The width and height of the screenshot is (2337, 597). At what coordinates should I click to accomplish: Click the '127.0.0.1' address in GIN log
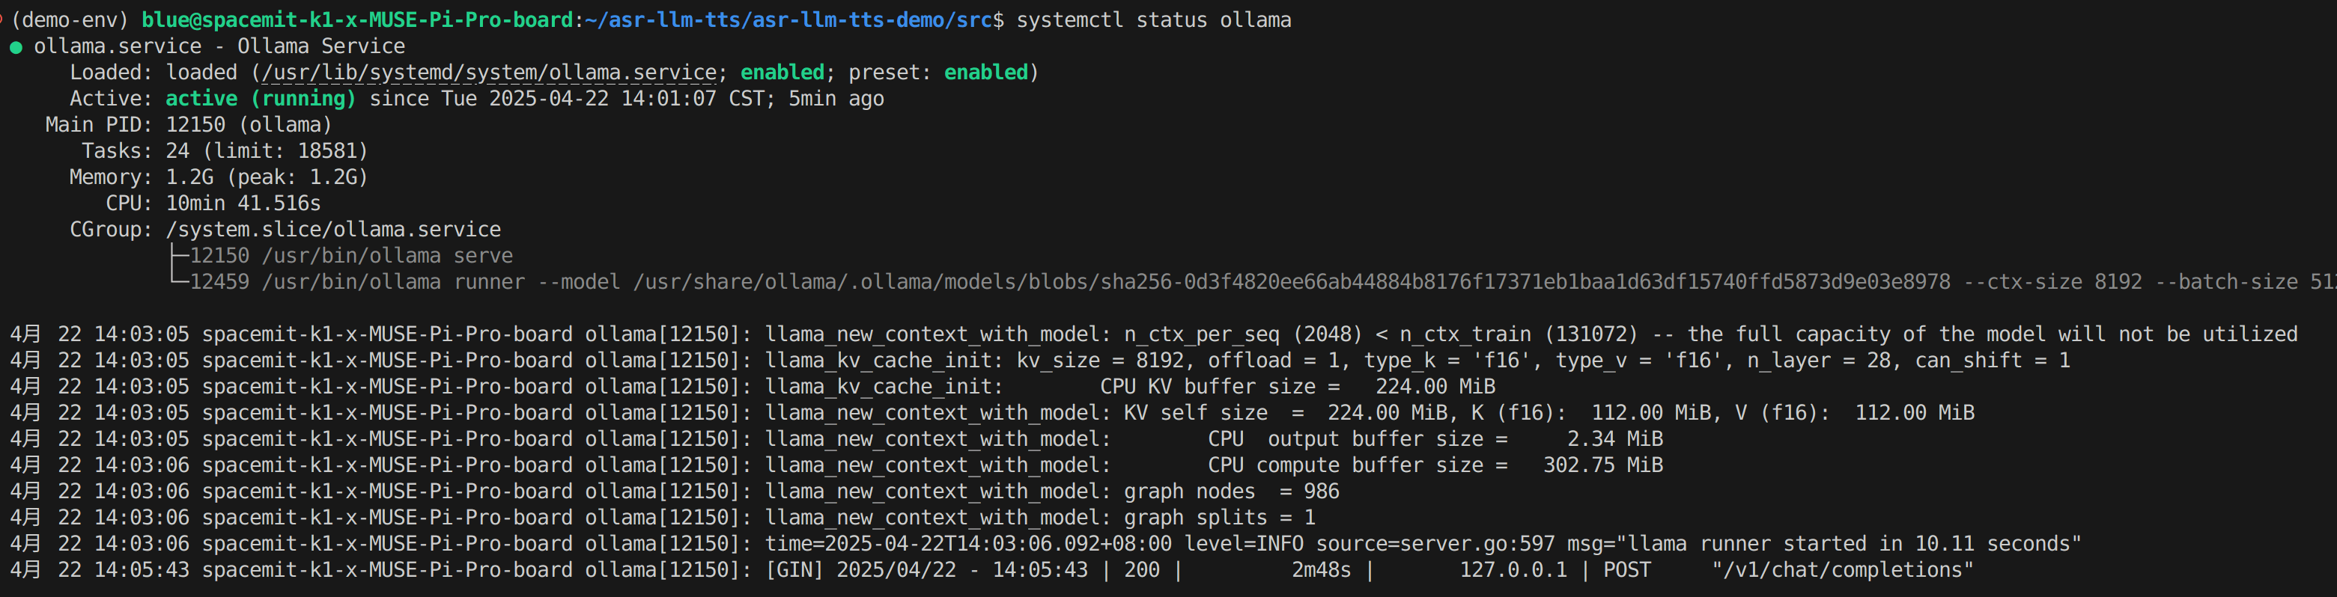click(x=1513, y=571)
